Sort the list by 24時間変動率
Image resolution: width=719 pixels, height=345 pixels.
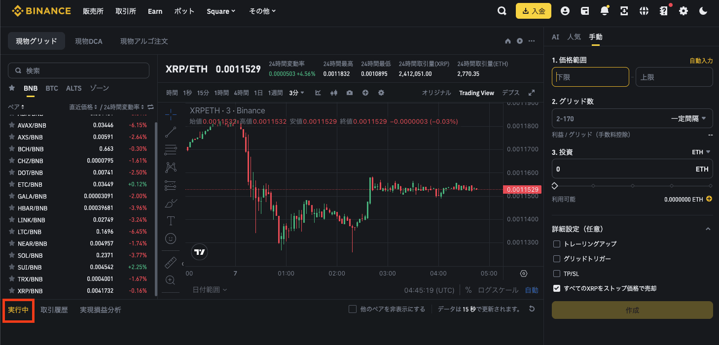[124, 107]
